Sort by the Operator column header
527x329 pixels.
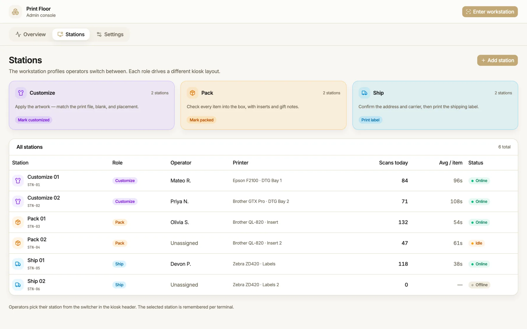[x=181, y=163]
